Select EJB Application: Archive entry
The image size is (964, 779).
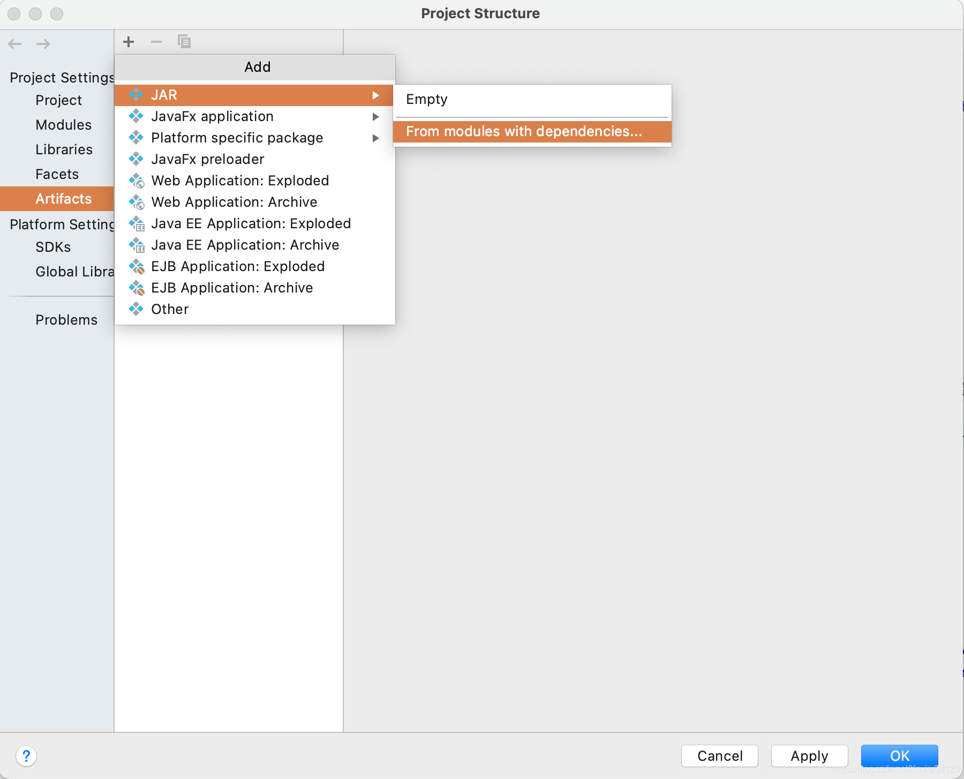255,288
